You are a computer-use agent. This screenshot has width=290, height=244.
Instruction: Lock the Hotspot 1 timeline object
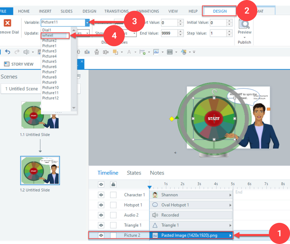point(113,205)
